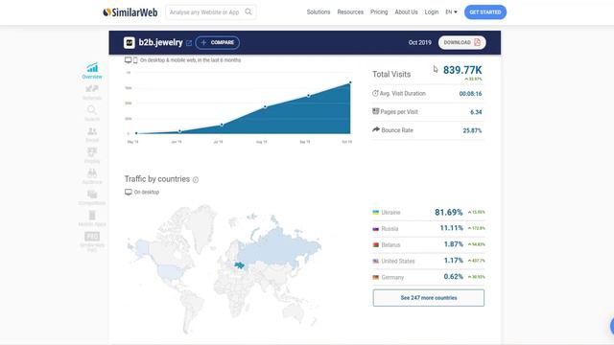Click the Avg. Visit Duration clock icon
The width and height of the screenshot is (614, 345).
pos(375,93)
